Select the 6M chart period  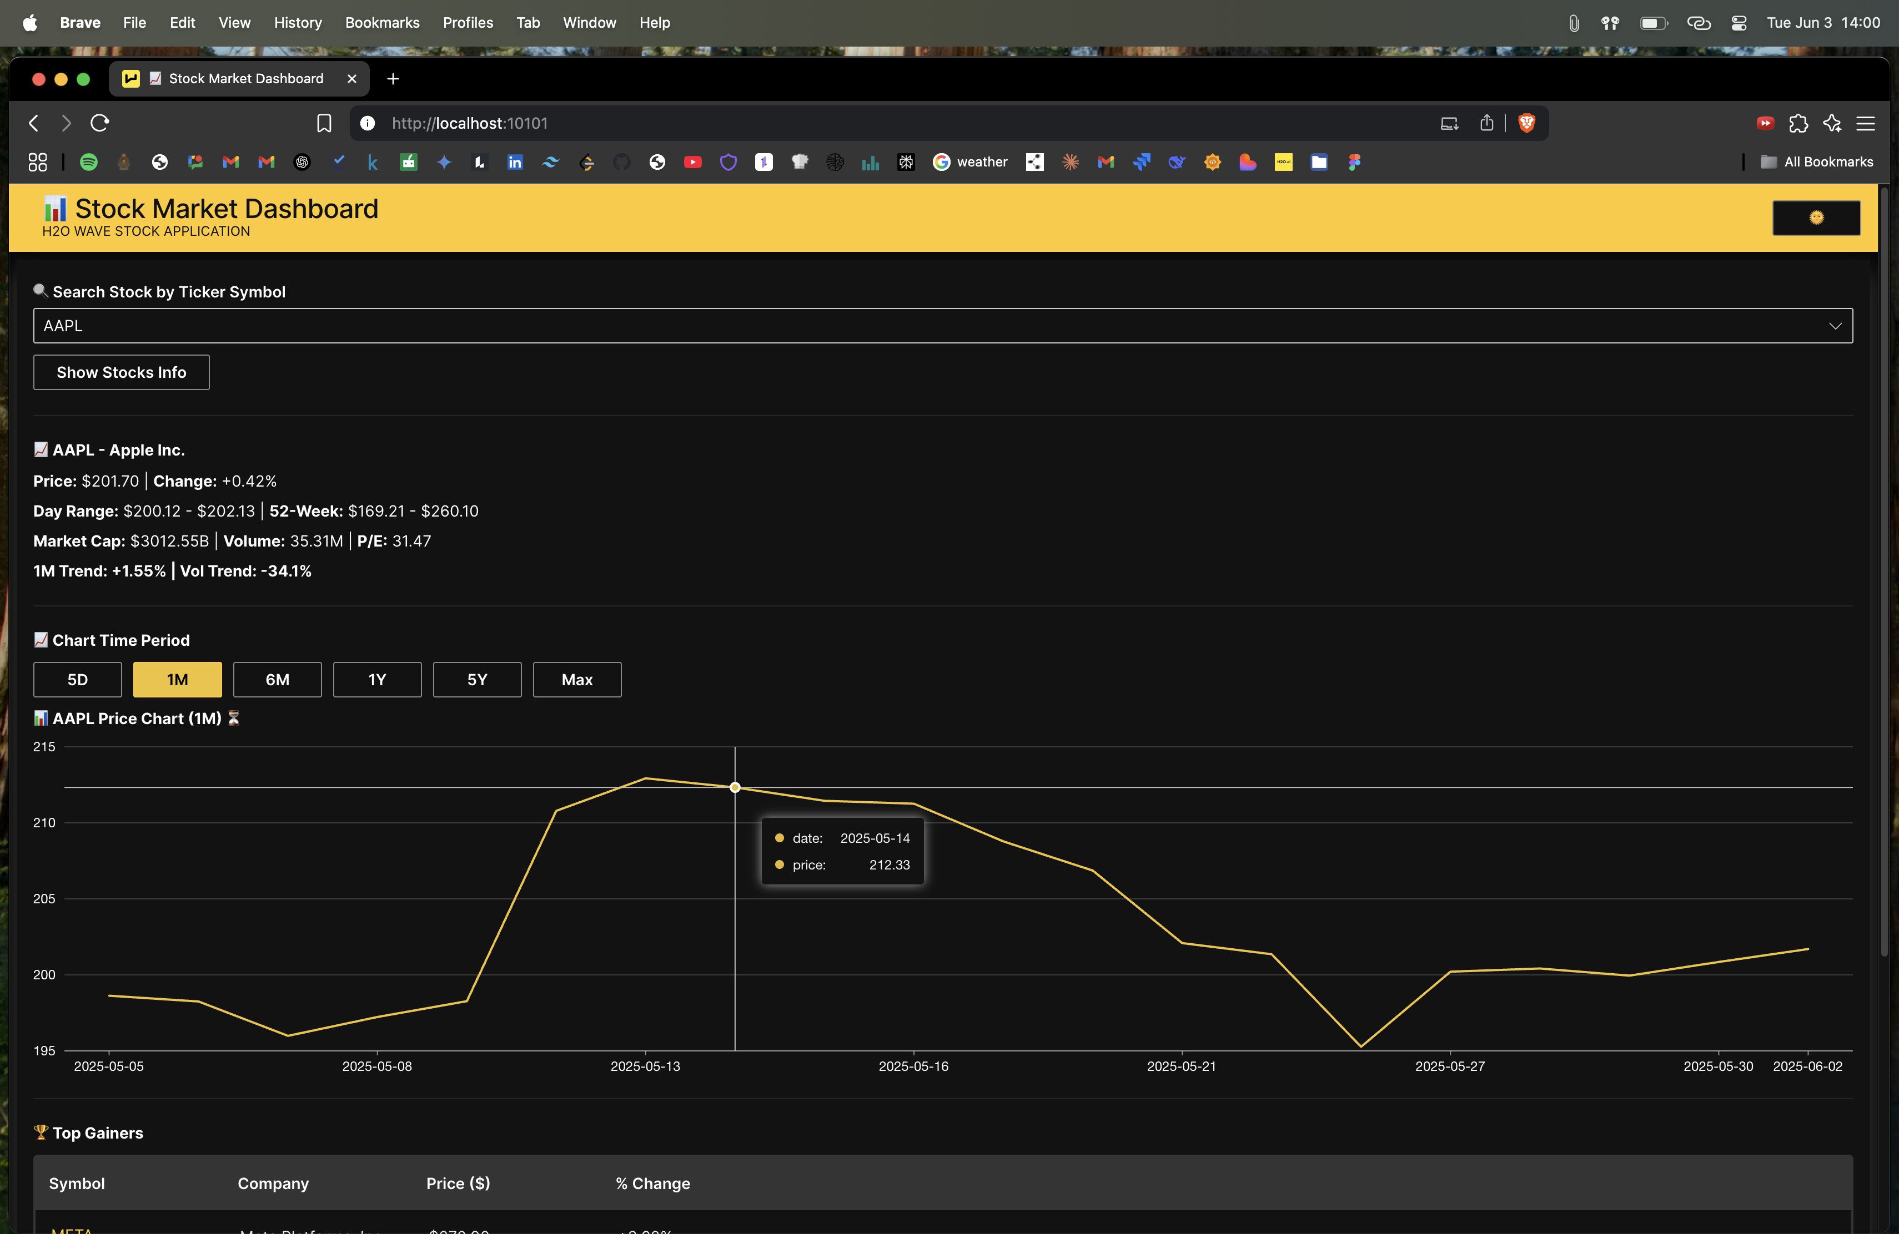(x=277, y=679)
